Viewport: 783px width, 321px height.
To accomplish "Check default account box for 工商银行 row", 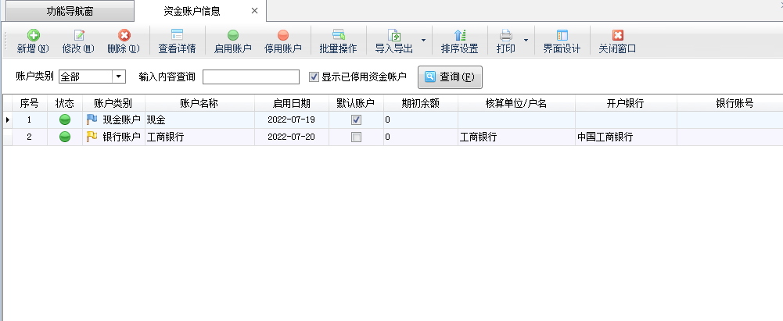I will point(356,137).
